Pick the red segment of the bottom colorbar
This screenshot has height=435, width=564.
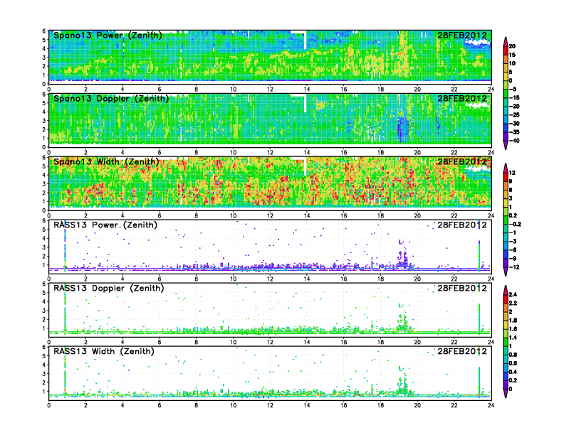(x=506, y=299)
